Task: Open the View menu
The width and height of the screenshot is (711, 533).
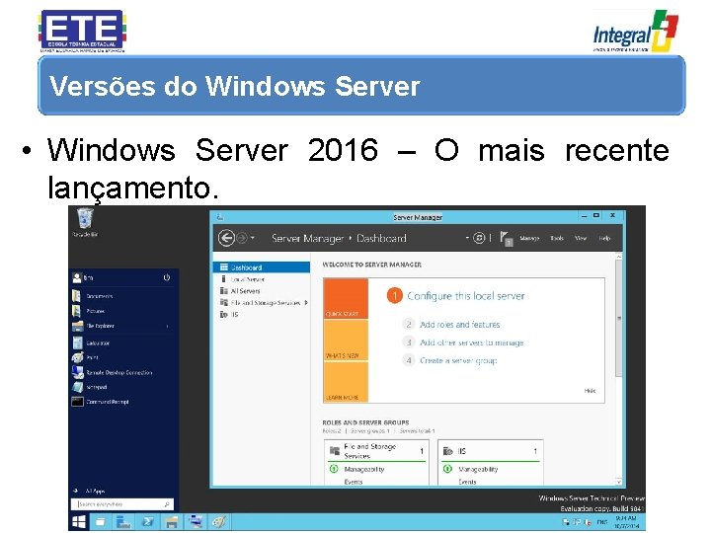Action: [x=581, y=238]
